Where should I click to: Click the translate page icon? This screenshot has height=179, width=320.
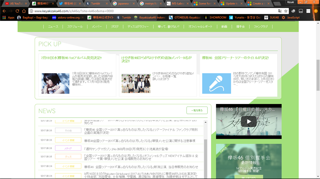coord(280,11)
